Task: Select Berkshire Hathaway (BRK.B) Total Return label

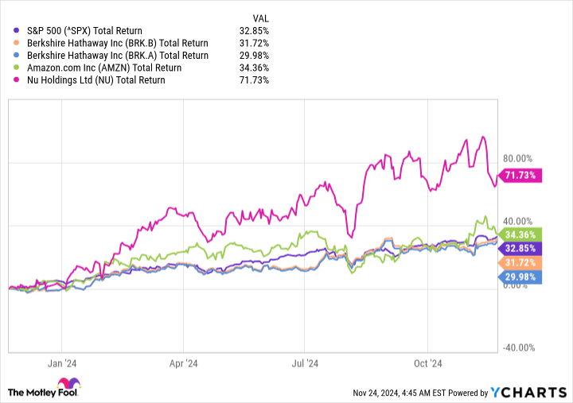Action: (x=118, y=43)
